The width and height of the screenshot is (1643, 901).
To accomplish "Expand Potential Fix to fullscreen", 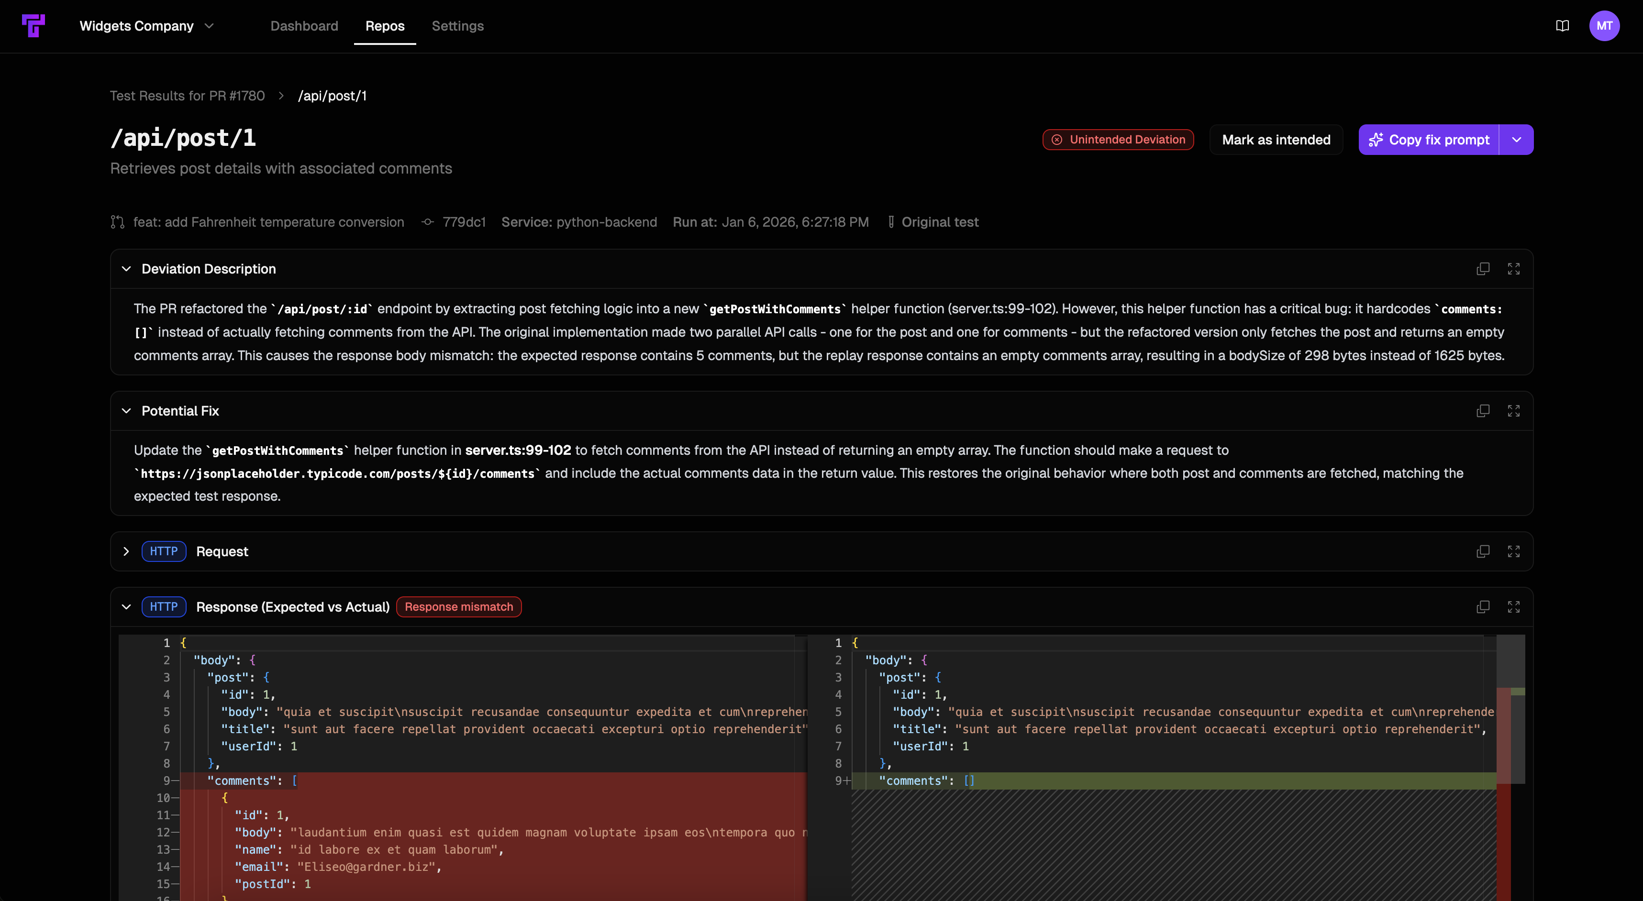I will point(1515,411).
